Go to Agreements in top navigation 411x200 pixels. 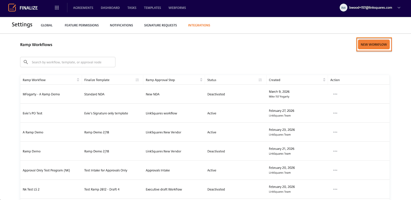coord(83,8)
